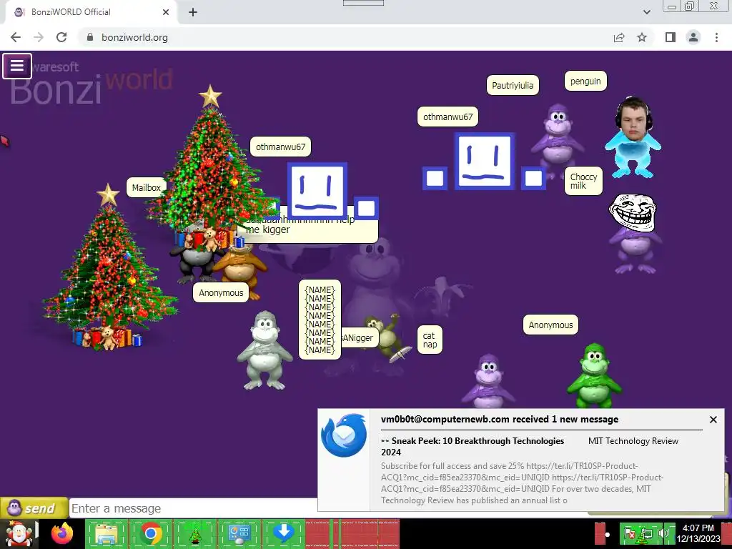The width and height of the screenshot is (732, 549).
Task: Click the Pautriyiulia name tag
Action: tap(513, 86)
